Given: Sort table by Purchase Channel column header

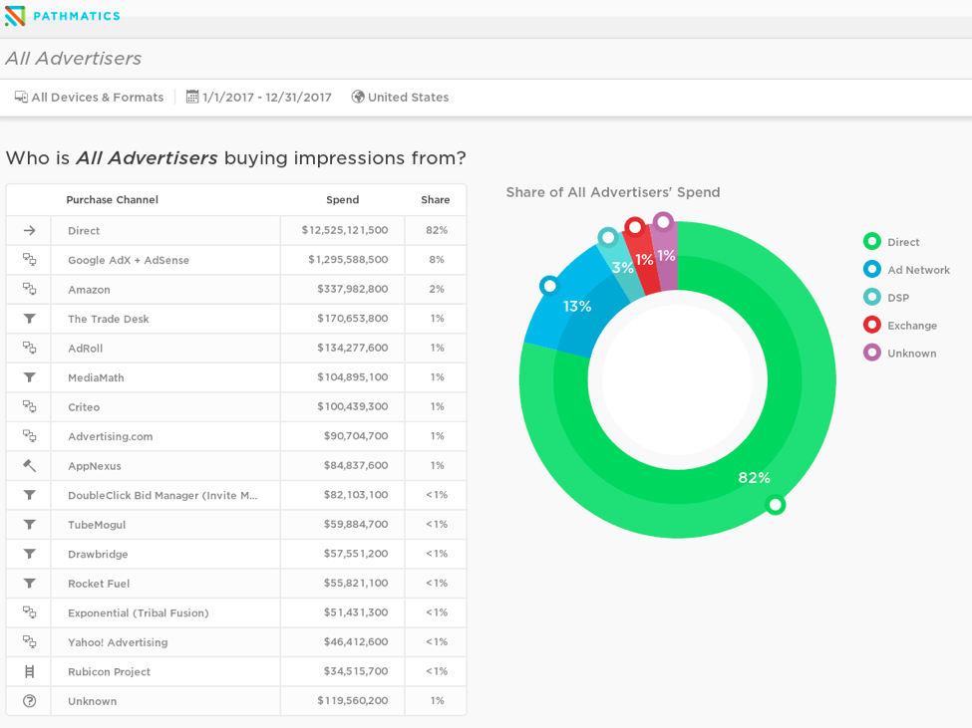Looking at the screenshot, I should pyautogui.click(x=112, y=200).
